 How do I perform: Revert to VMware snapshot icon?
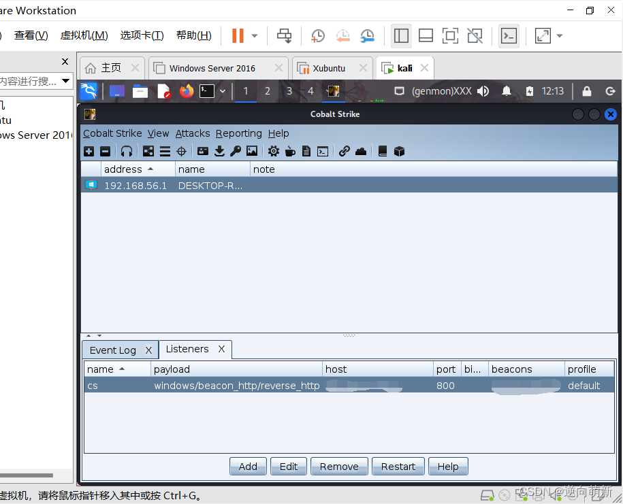tap(342, 36)
